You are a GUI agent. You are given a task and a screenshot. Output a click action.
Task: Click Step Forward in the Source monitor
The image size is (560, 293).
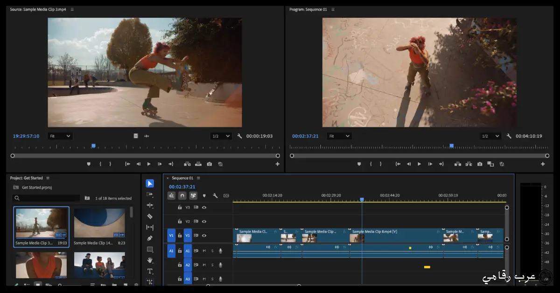tap(159, 164)
